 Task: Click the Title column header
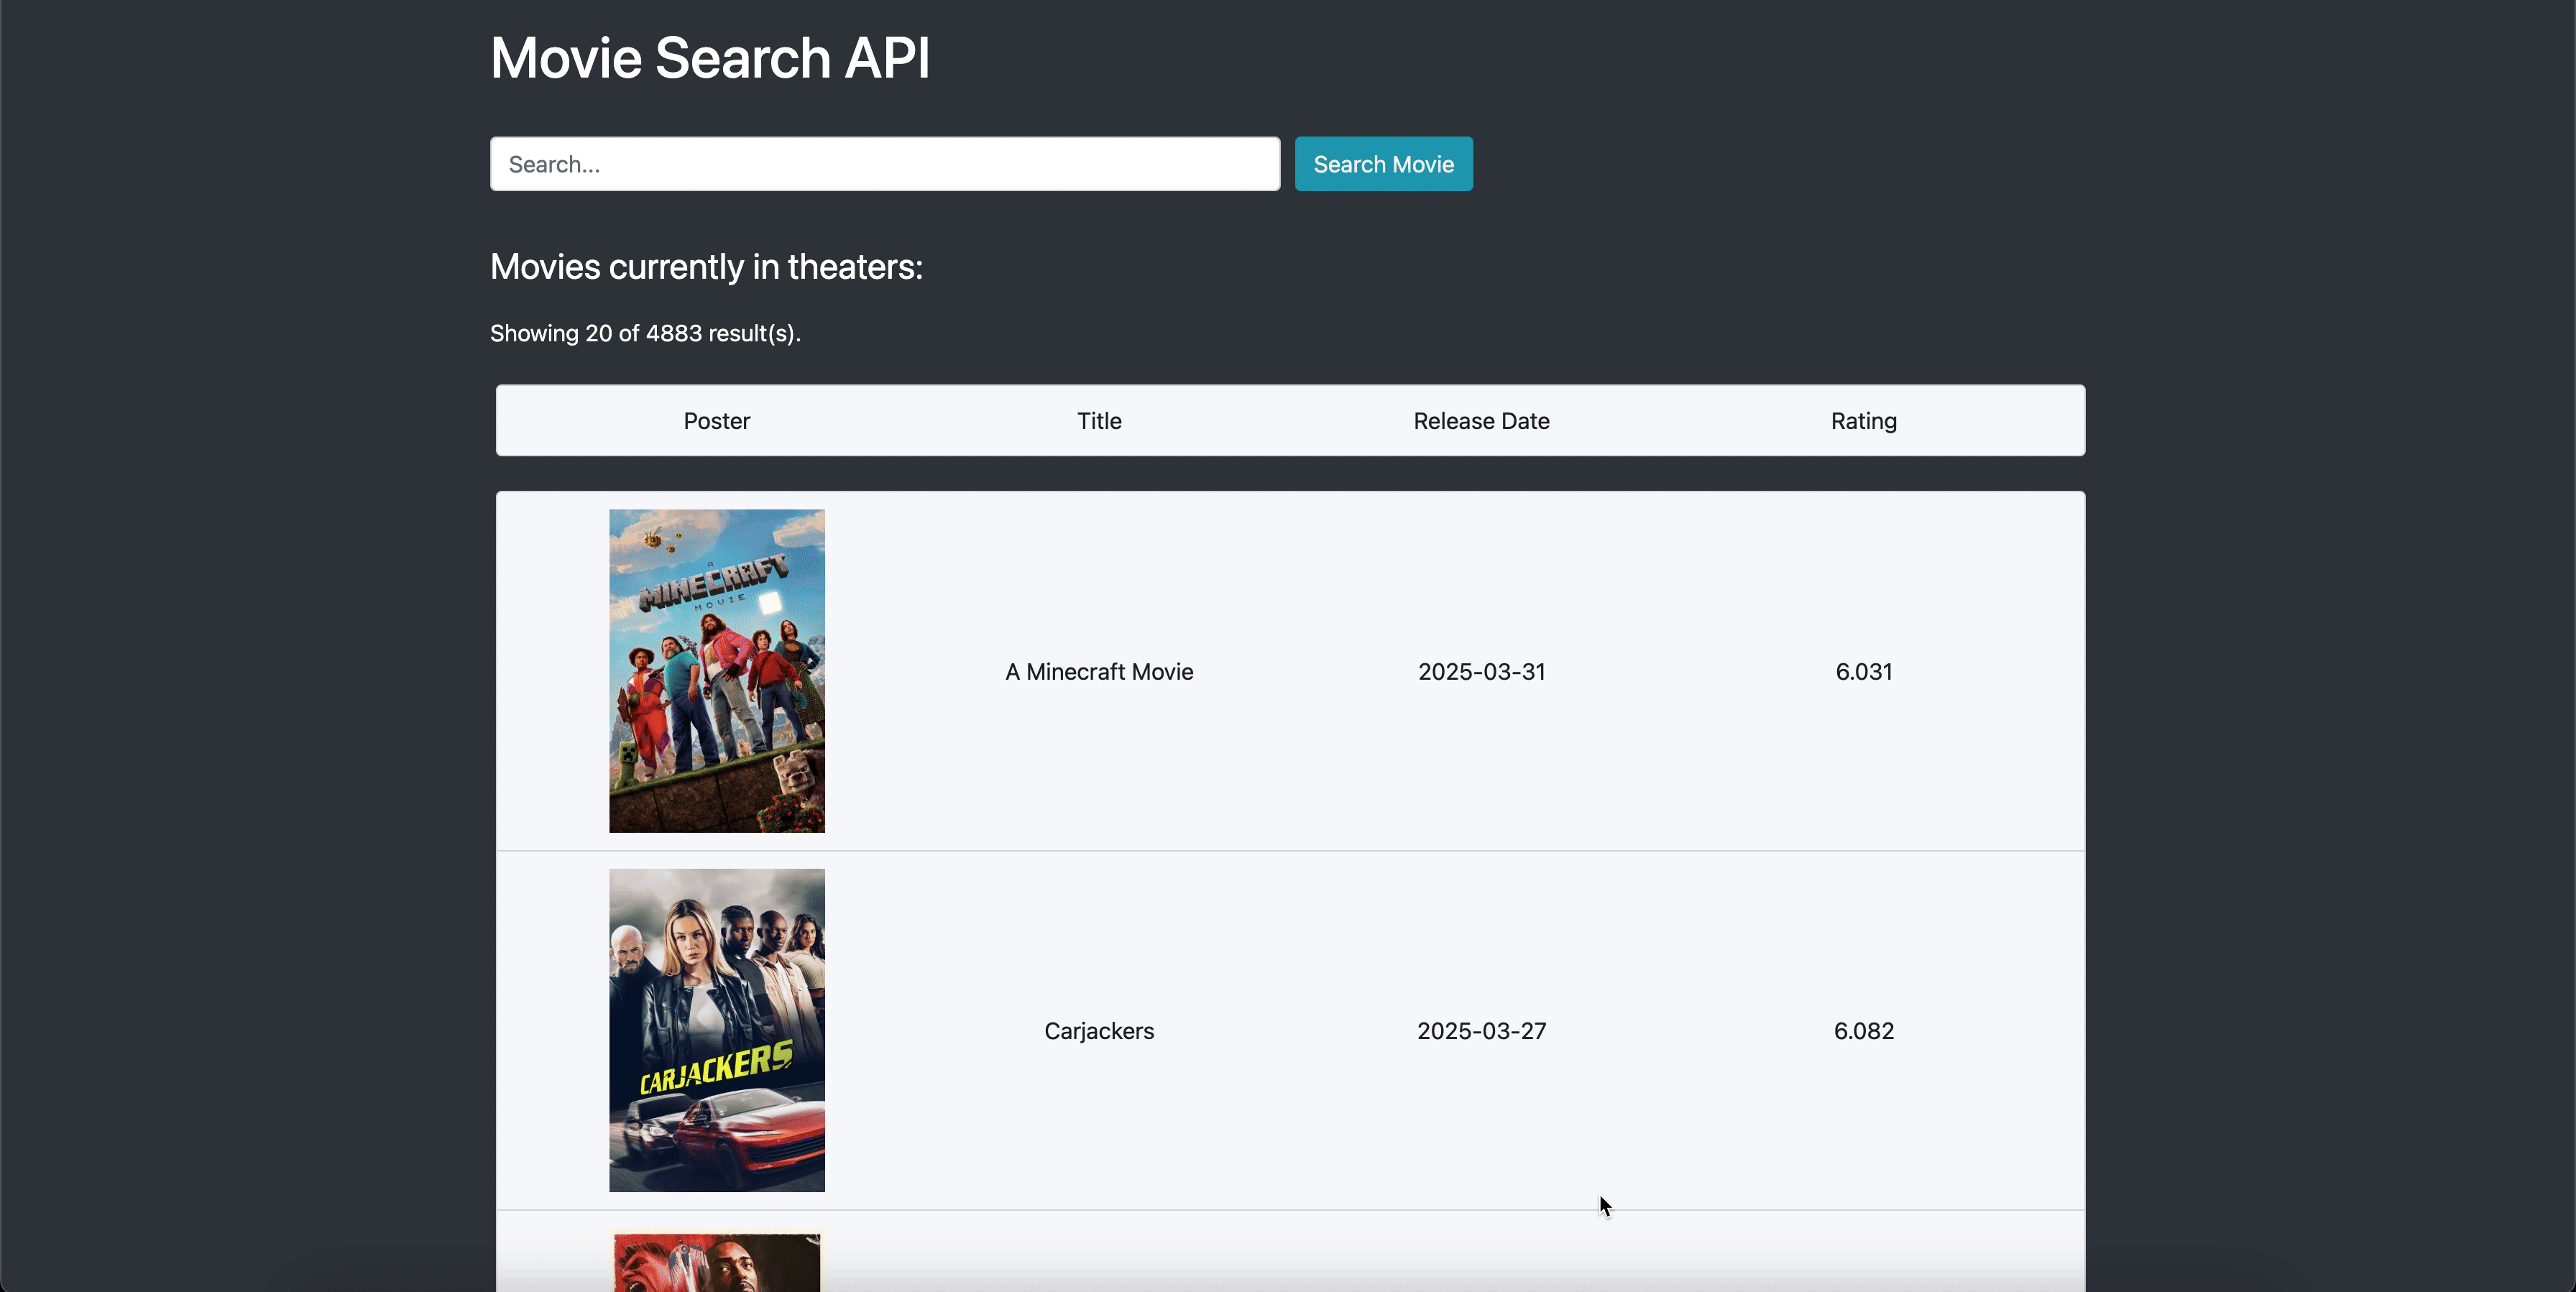tap(1099, 421)
